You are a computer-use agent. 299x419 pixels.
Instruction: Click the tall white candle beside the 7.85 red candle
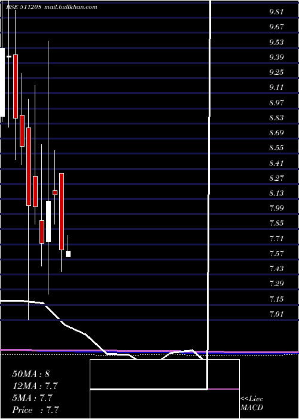[x=48, y=221]
